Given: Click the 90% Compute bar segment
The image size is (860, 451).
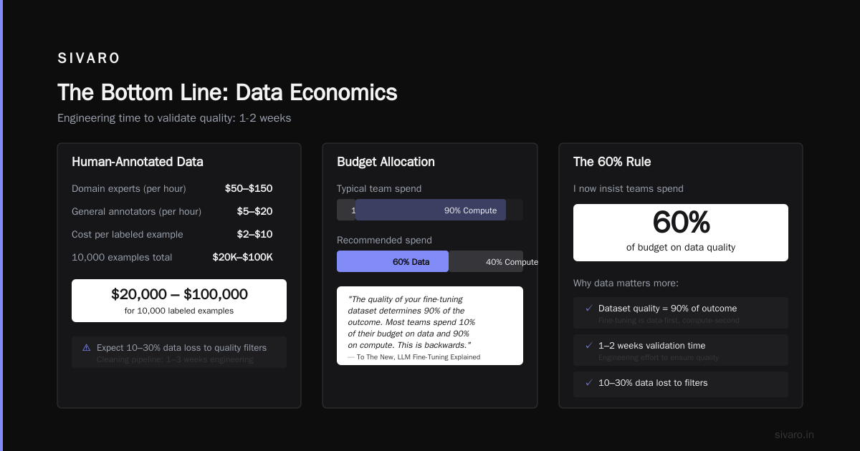Looking at the screenshot, I should (x=431, y=210).
